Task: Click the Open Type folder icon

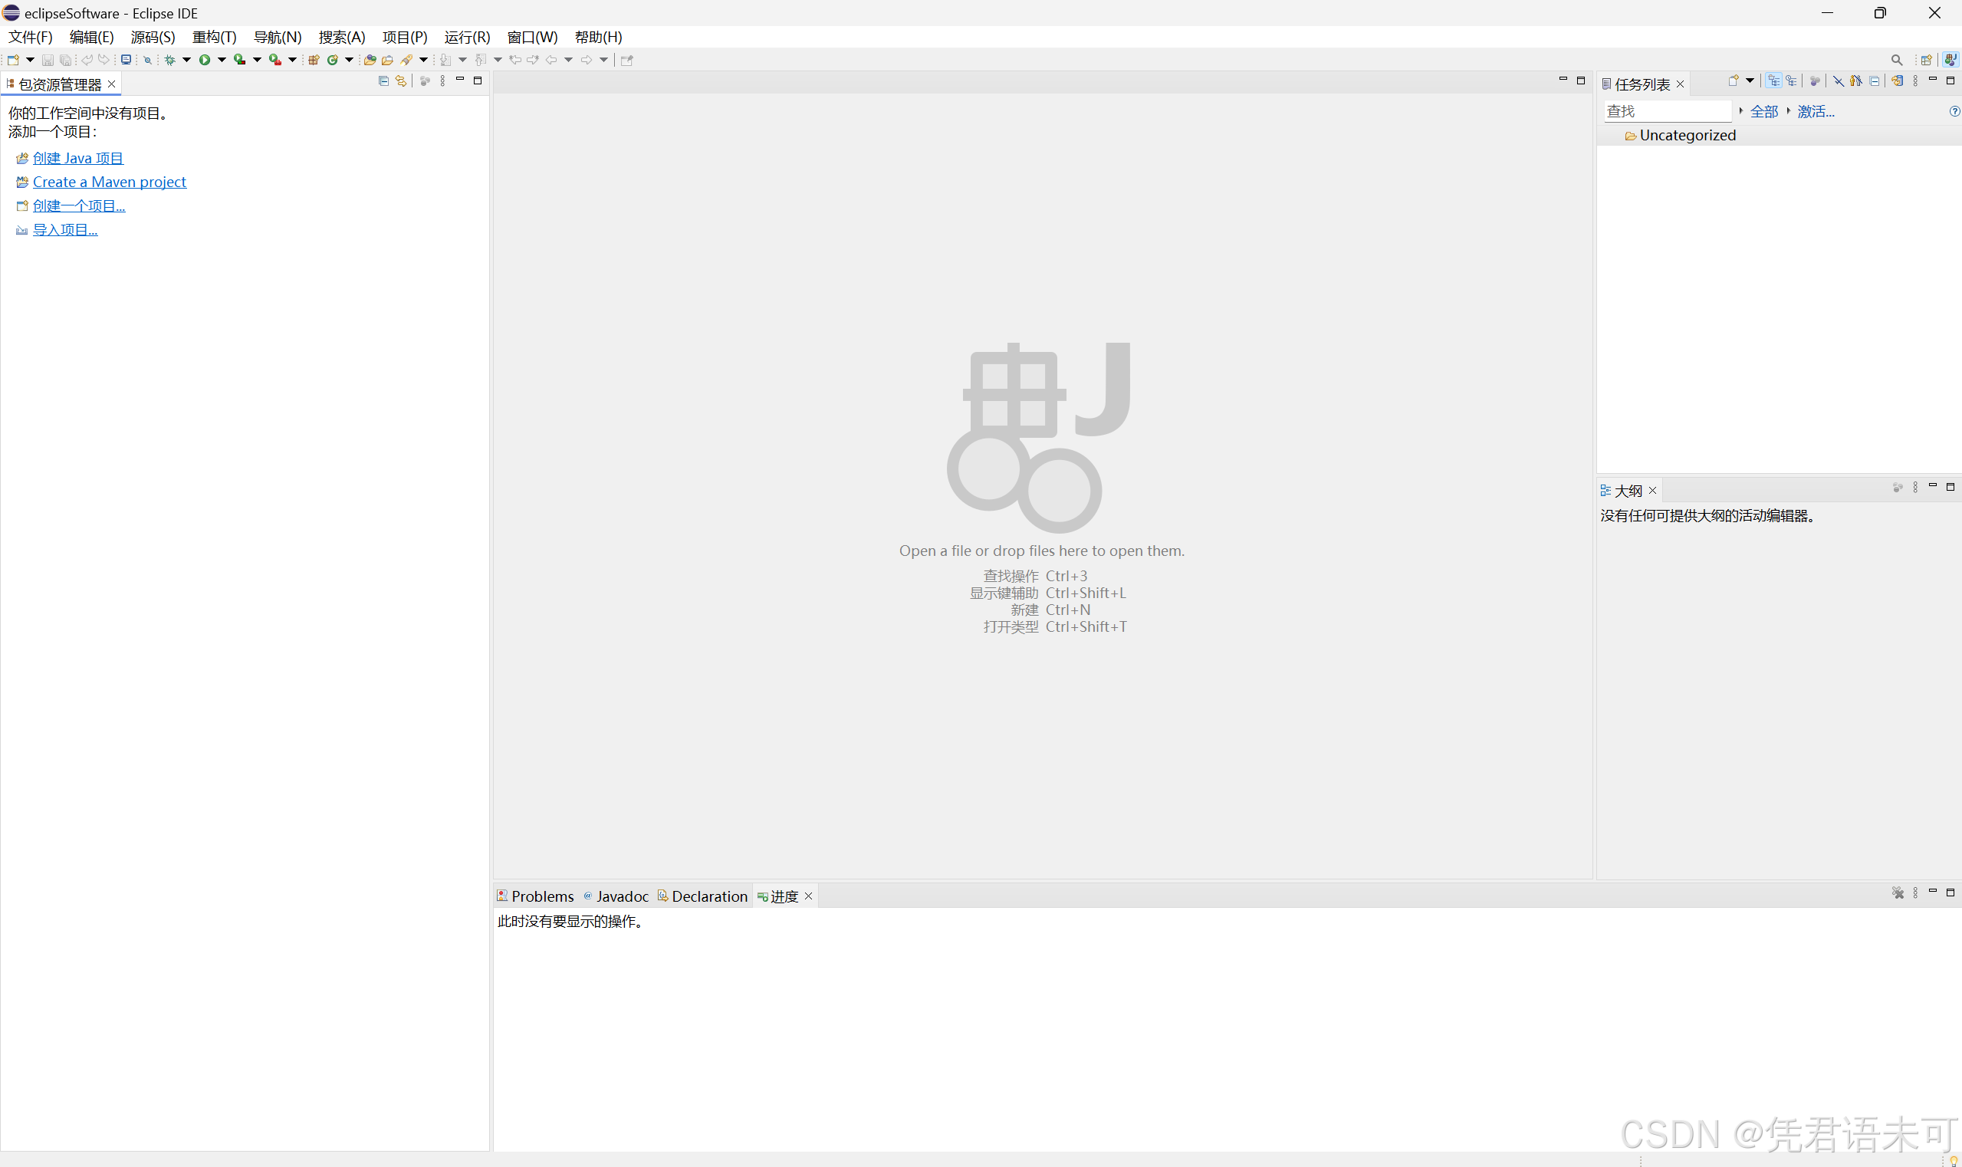Action: coord(370,60)
